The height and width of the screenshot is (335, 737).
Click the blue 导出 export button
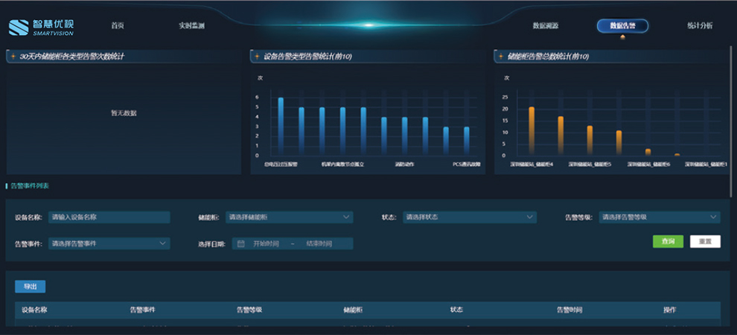pos(30,287)
